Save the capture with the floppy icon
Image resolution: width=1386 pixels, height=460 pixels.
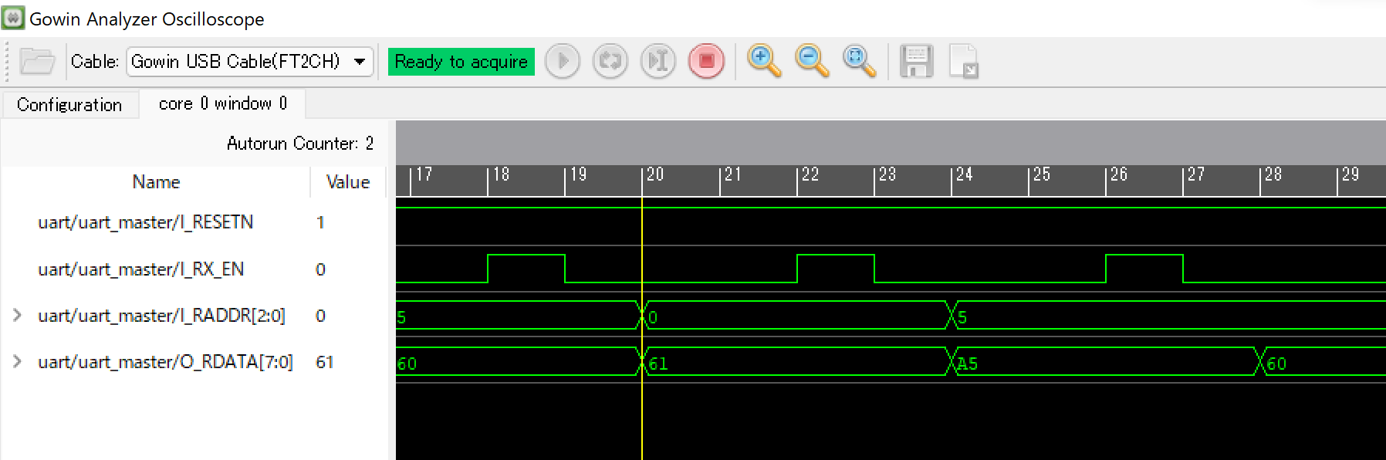[x=916, y=61]
